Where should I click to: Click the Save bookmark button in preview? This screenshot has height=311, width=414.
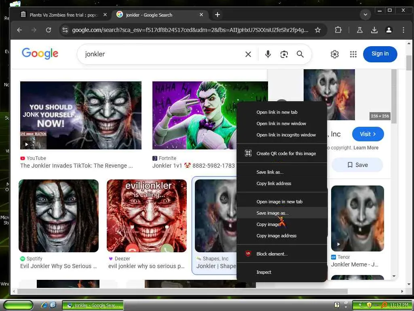357,165
